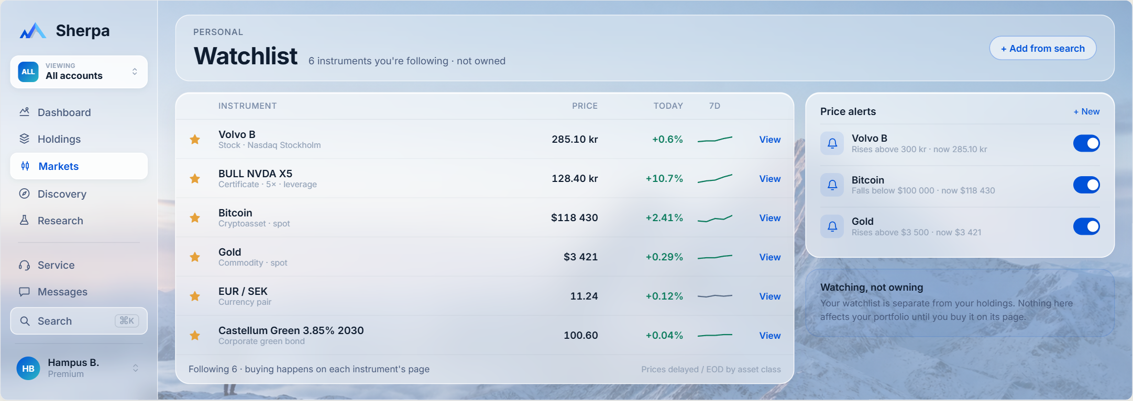
Task: Click the INSTRUMENT column header
Action: (x=247, y=106)
